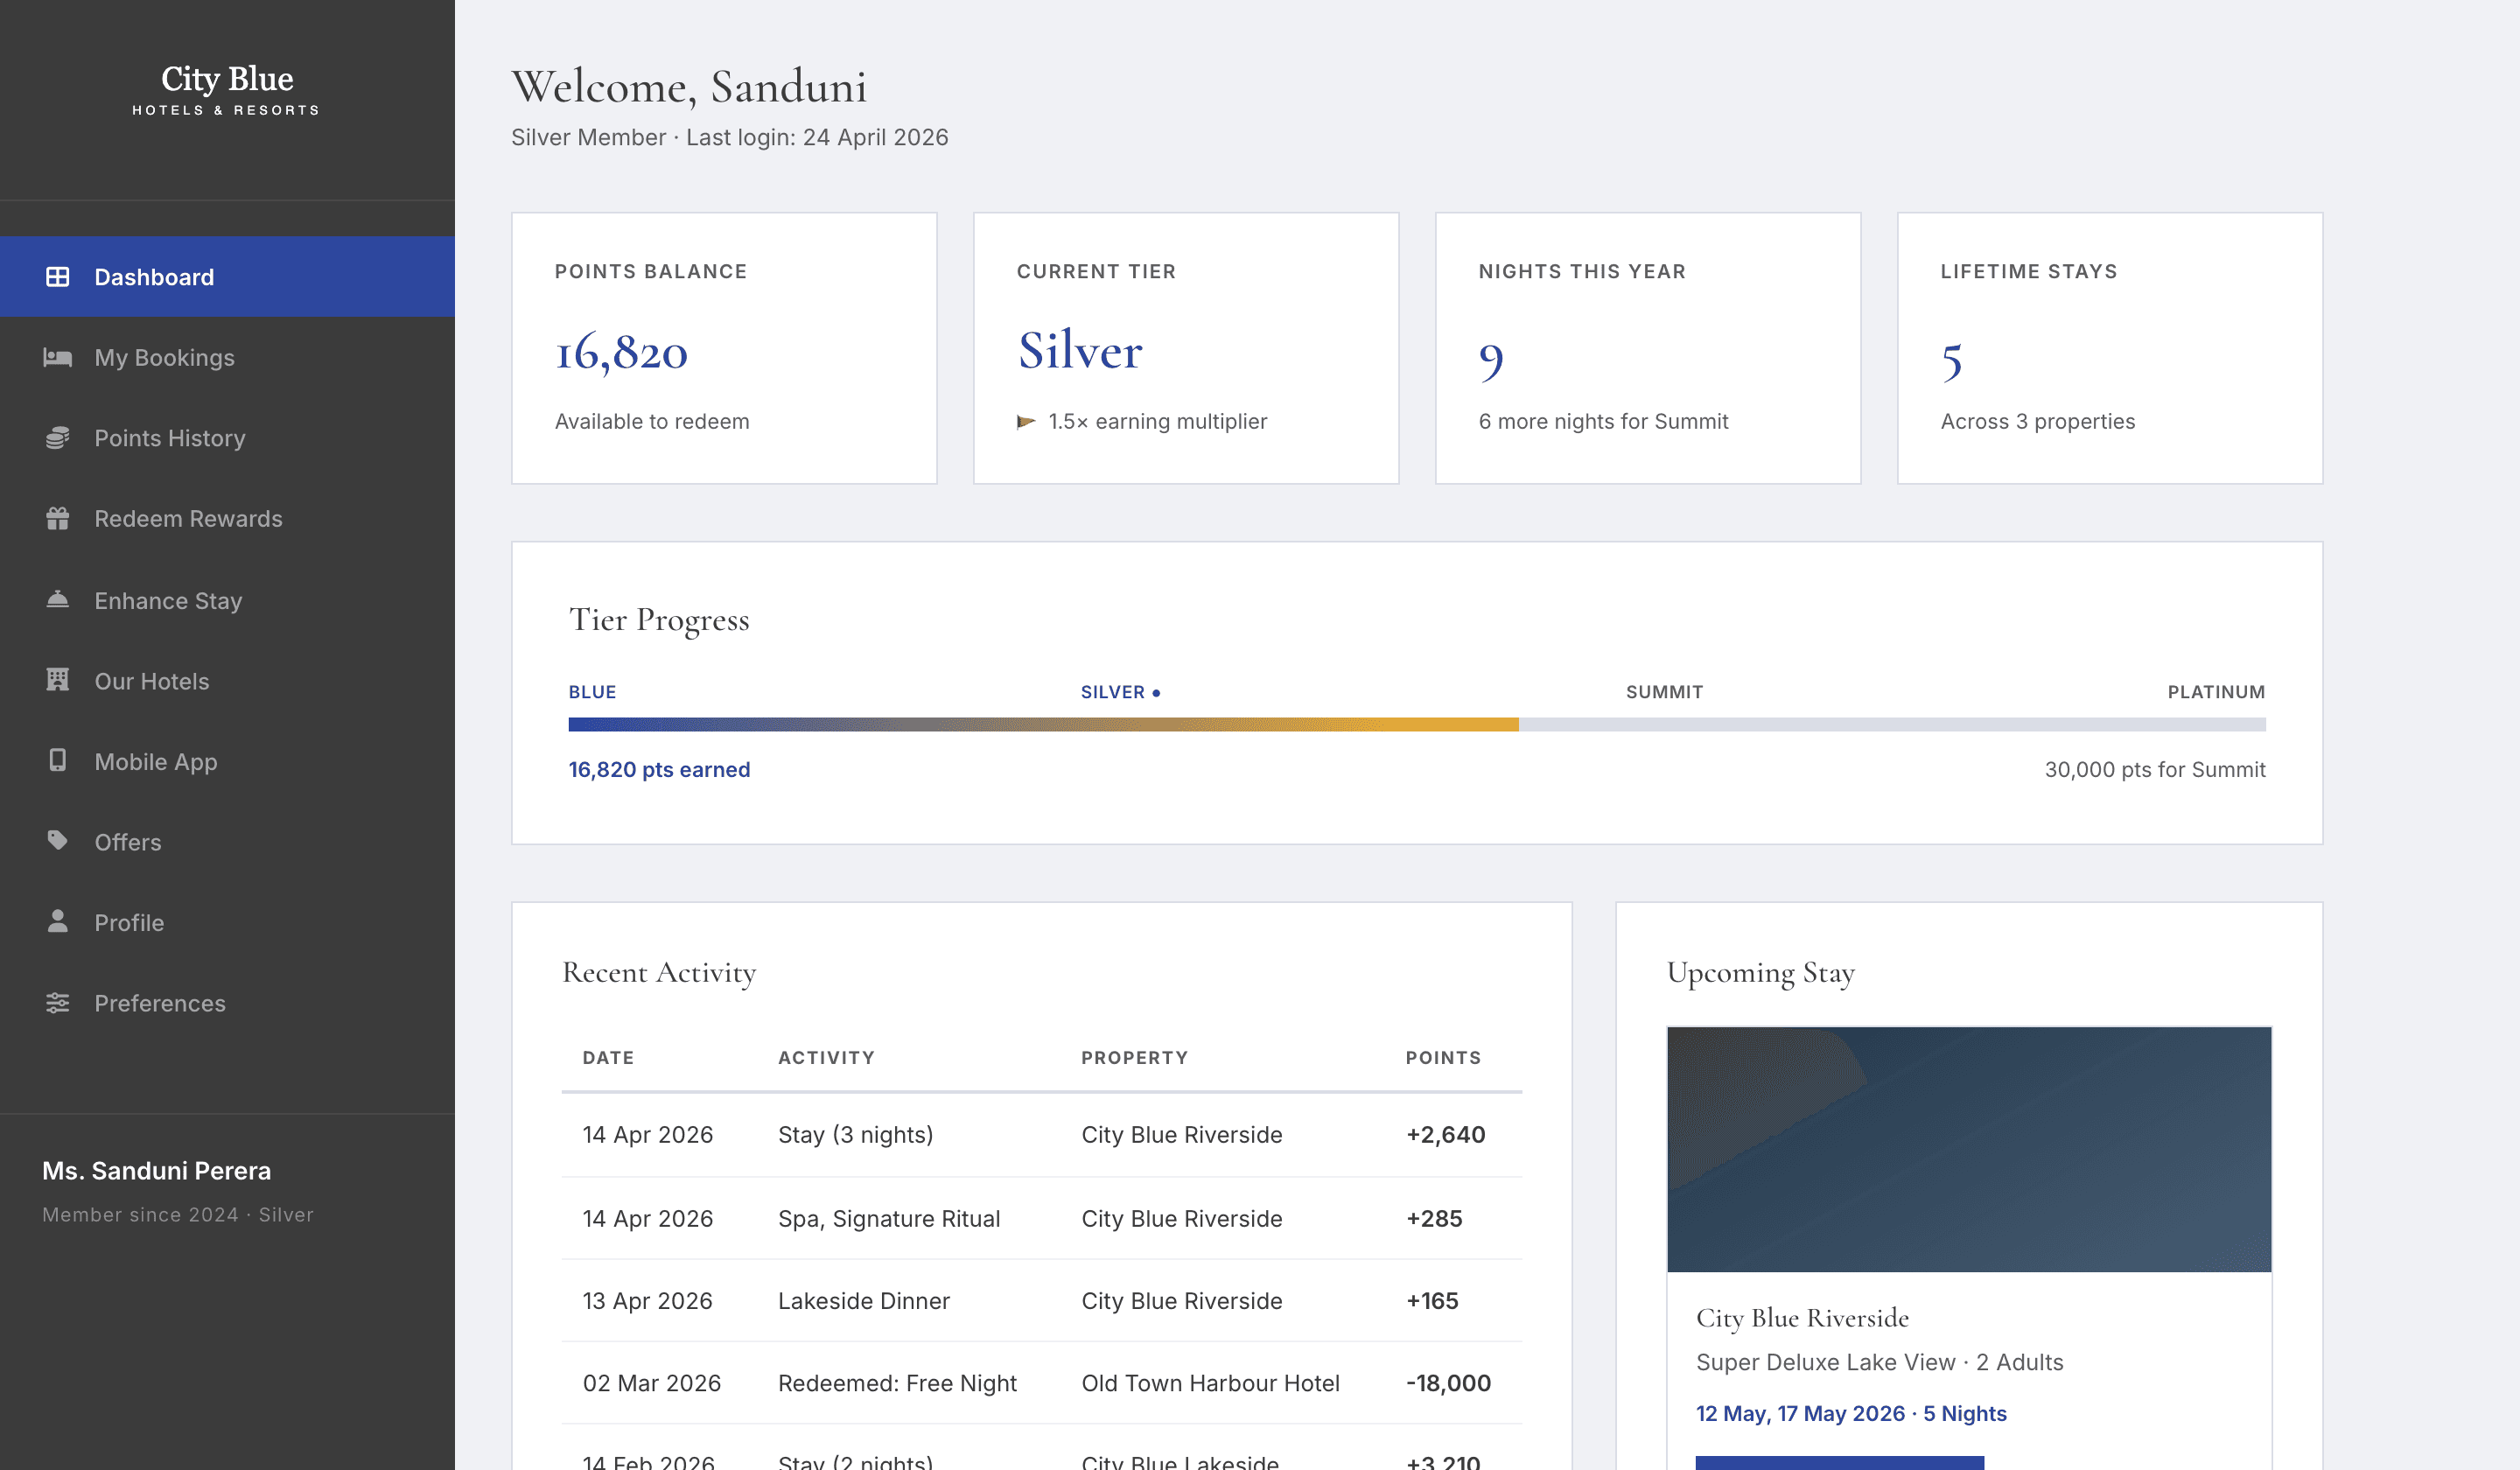Click the Our Hotels building icon

tap(58, 680)
